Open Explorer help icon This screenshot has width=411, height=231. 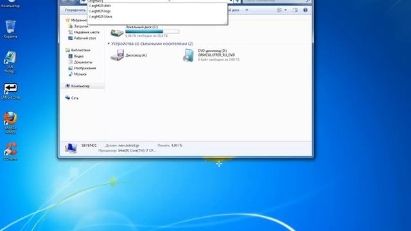pos(306,10)
